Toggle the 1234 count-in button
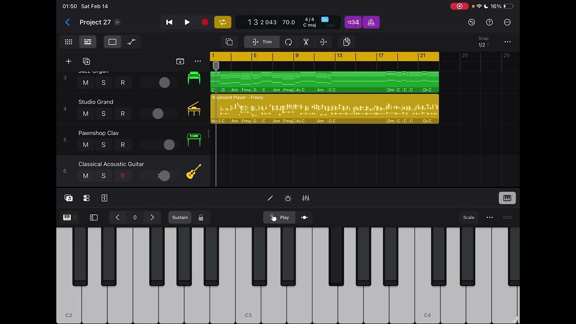 (353, 22)
